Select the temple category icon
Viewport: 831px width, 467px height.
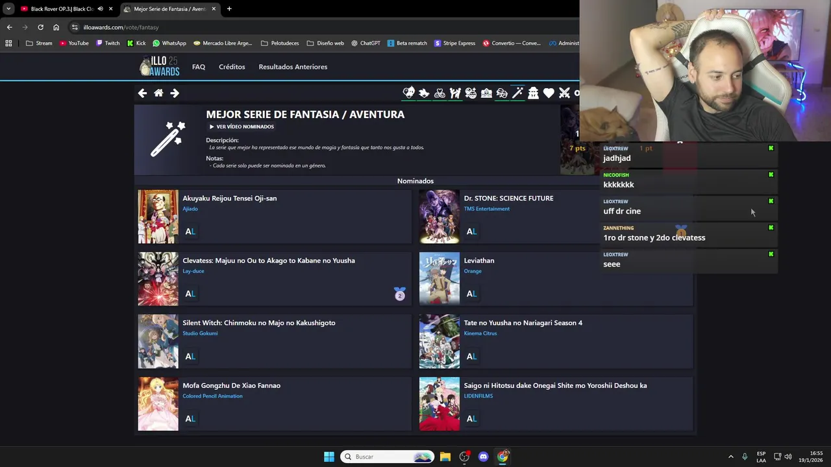533,93
